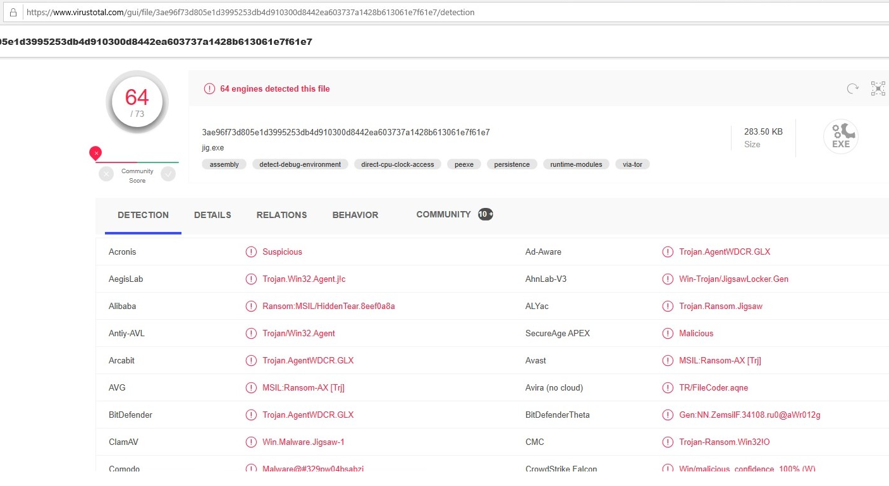Screen dimensions: 889x486
Task: Click the warning icon next to Suspicious
Action: pos(251,252)
